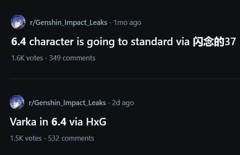The height and width of the screenshot is (155, 240).
Task: Click the word 'votes' beside 1.6K
Action: 35,58
